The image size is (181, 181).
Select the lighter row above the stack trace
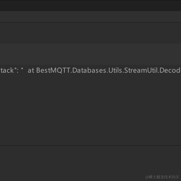90,54
